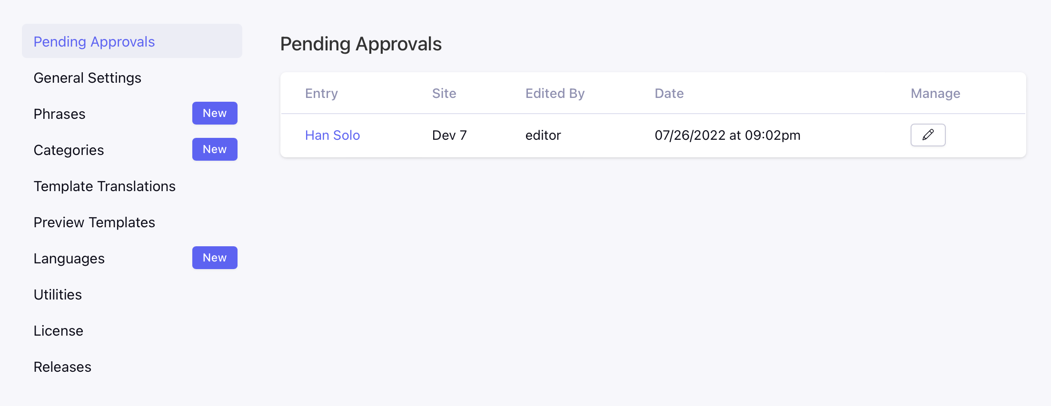Go to the Phrases section
1051x406 pixels.
(x=59, y=114)
